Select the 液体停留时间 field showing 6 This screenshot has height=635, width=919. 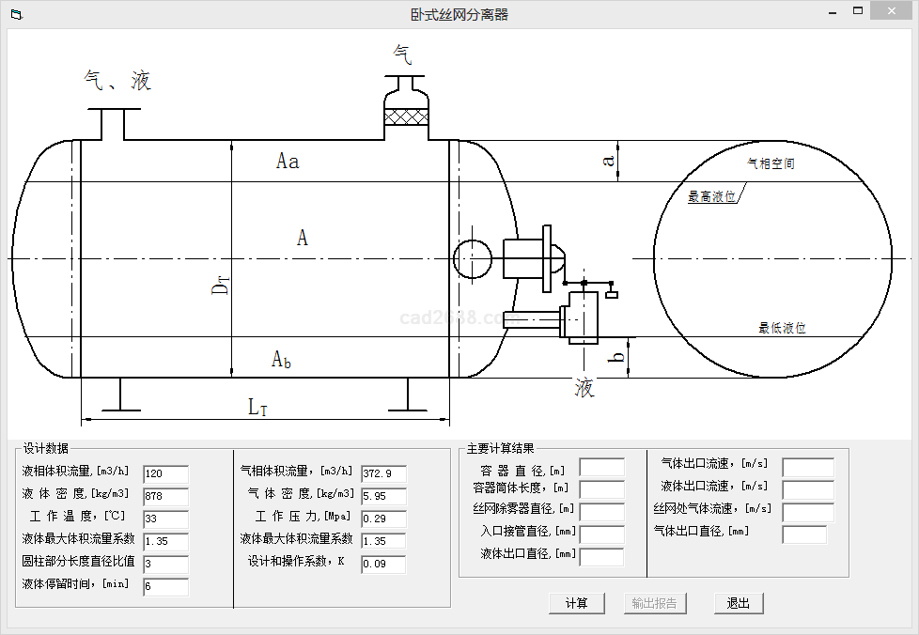click(x=165, y=587)
